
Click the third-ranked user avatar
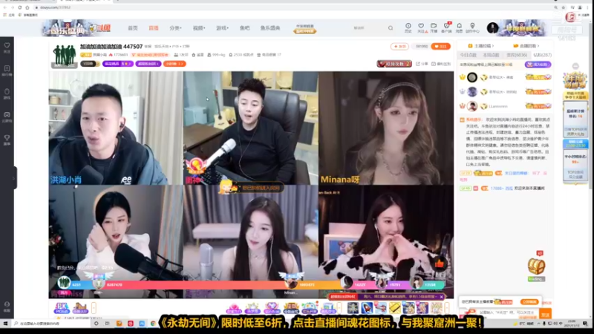[x=472, y=106]
